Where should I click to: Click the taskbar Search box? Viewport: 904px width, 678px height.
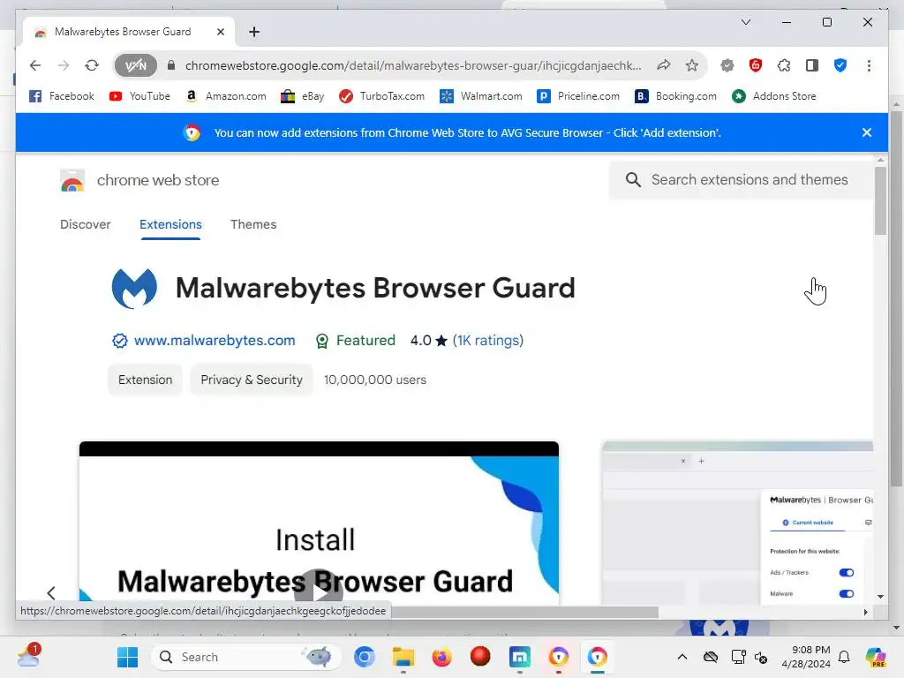(x=246, y=657)
